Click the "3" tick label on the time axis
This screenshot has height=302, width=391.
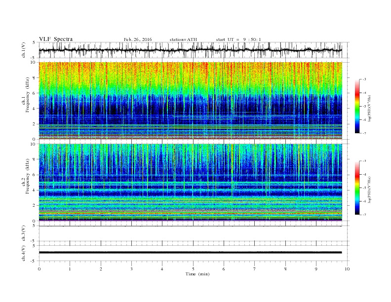(x=131, y=269)
